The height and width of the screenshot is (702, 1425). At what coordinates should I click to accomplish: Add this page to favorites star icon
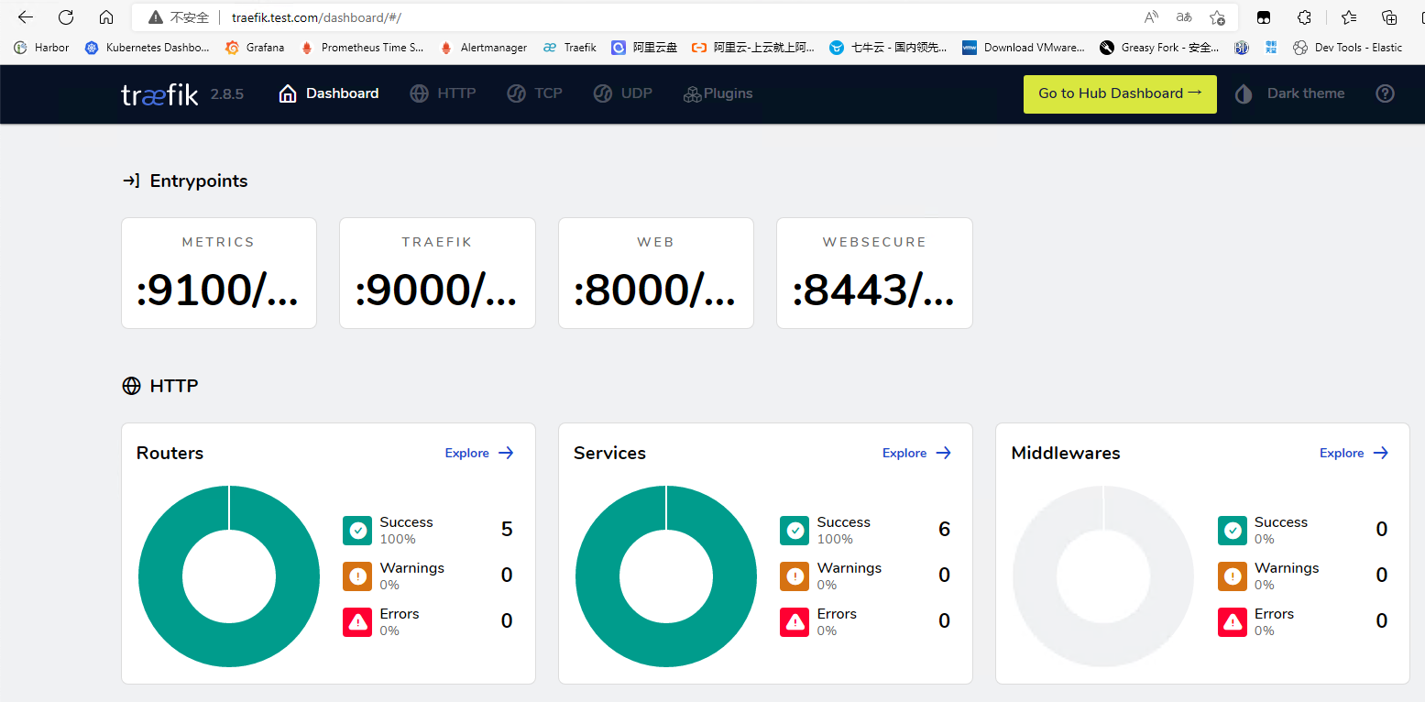point(1217,17)
